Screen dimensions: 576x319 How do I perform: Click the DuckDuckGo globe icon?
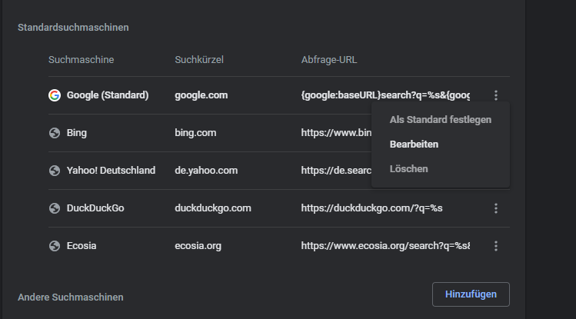pos(55,208)
